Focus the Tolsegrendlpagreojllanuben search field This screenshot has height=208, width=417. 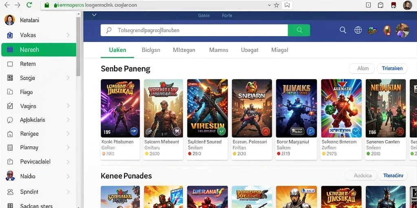194,30
